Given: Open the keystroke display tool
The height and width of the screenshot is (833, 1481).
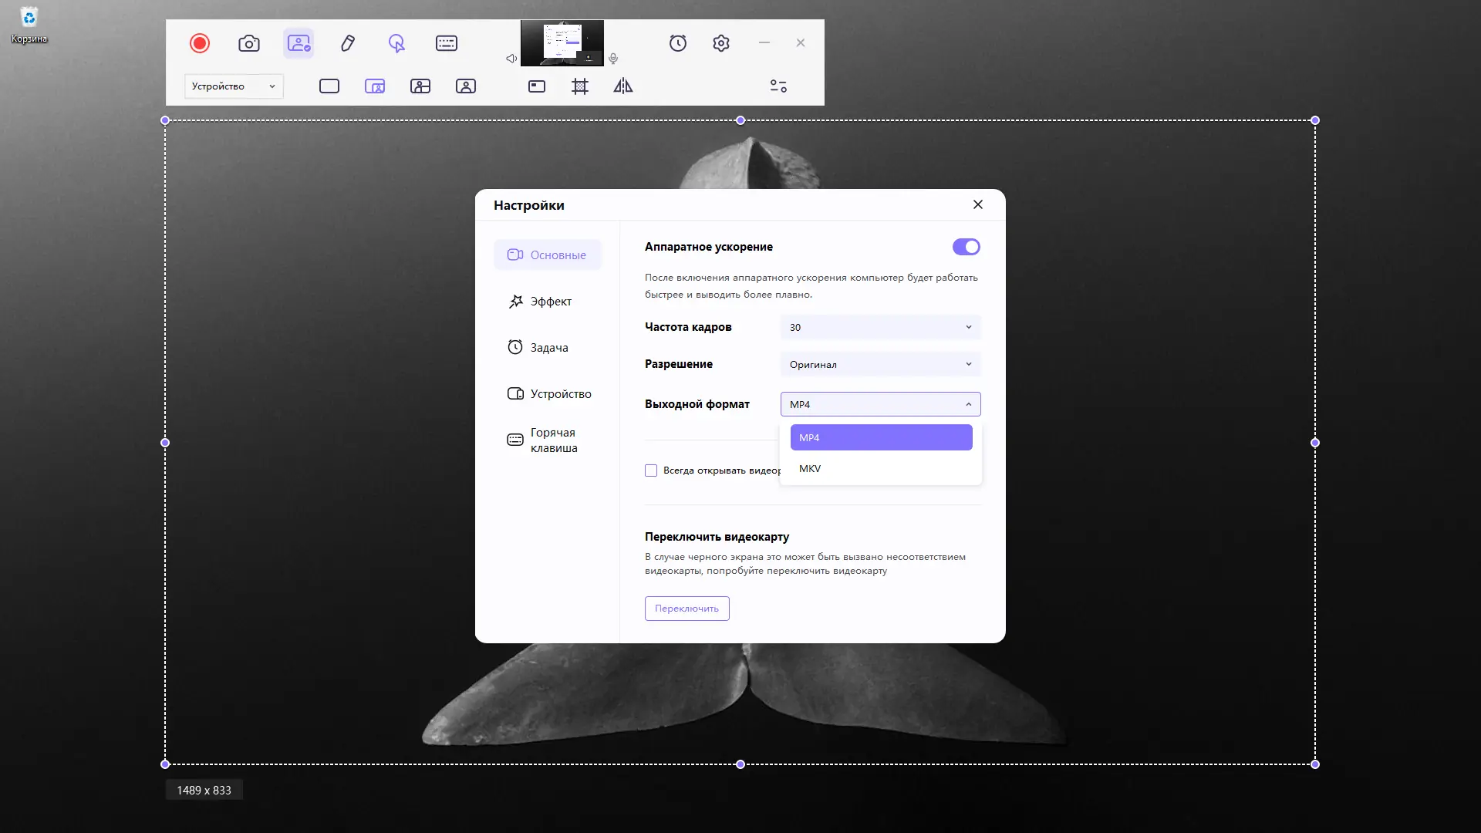Looking at the screenshot, I should 446,43.
